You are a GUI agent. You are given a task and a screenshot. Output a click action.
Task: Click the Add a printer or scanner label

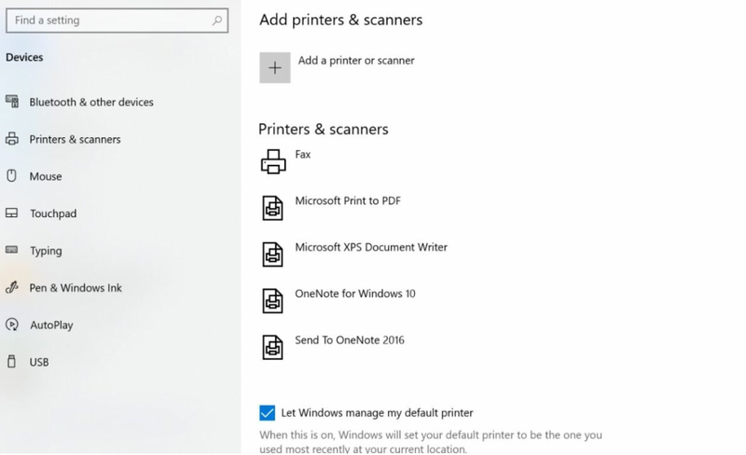pyautogui.click(x=356, y=61)
